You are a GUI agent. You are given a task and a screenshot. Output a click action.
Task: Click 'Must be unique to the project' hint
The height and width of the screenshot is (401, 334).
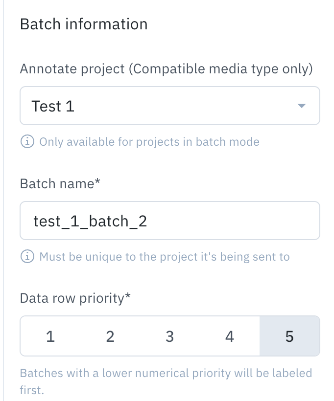click(165, 257)
